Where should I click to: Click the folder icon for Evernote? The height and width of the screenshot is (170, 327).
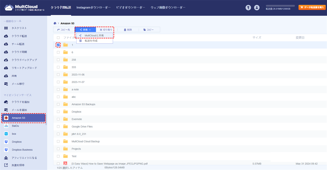pos(65,119)
